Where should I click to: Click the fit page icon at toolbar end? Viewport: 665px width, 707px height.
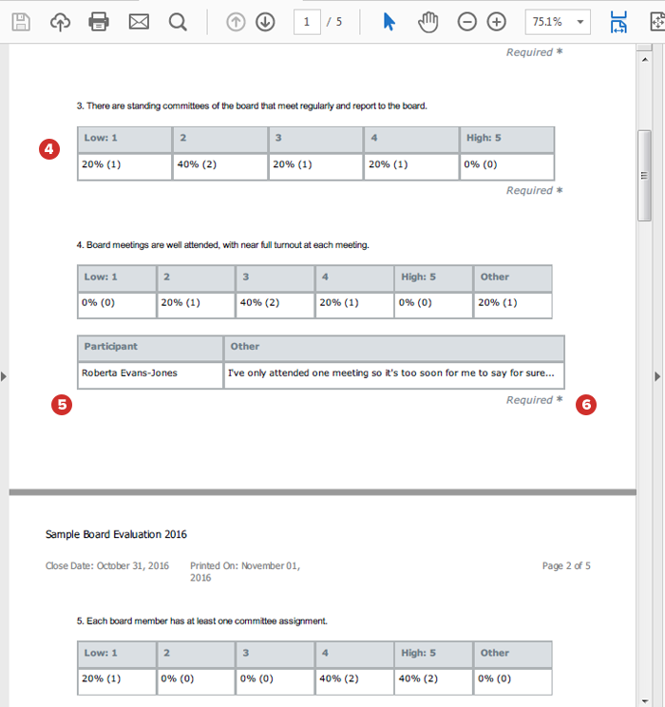(655, 22)
